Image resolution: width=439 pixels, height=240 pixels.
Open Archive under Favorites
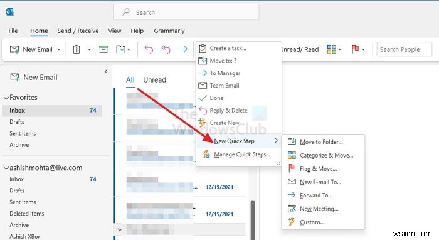click(x=19, y=145)
